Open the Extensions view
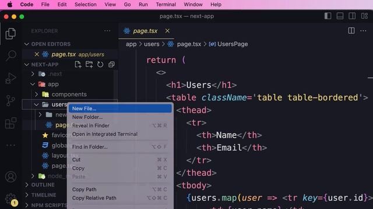The height and width of the screenshot is (209, 373). [x=10, y=122]
